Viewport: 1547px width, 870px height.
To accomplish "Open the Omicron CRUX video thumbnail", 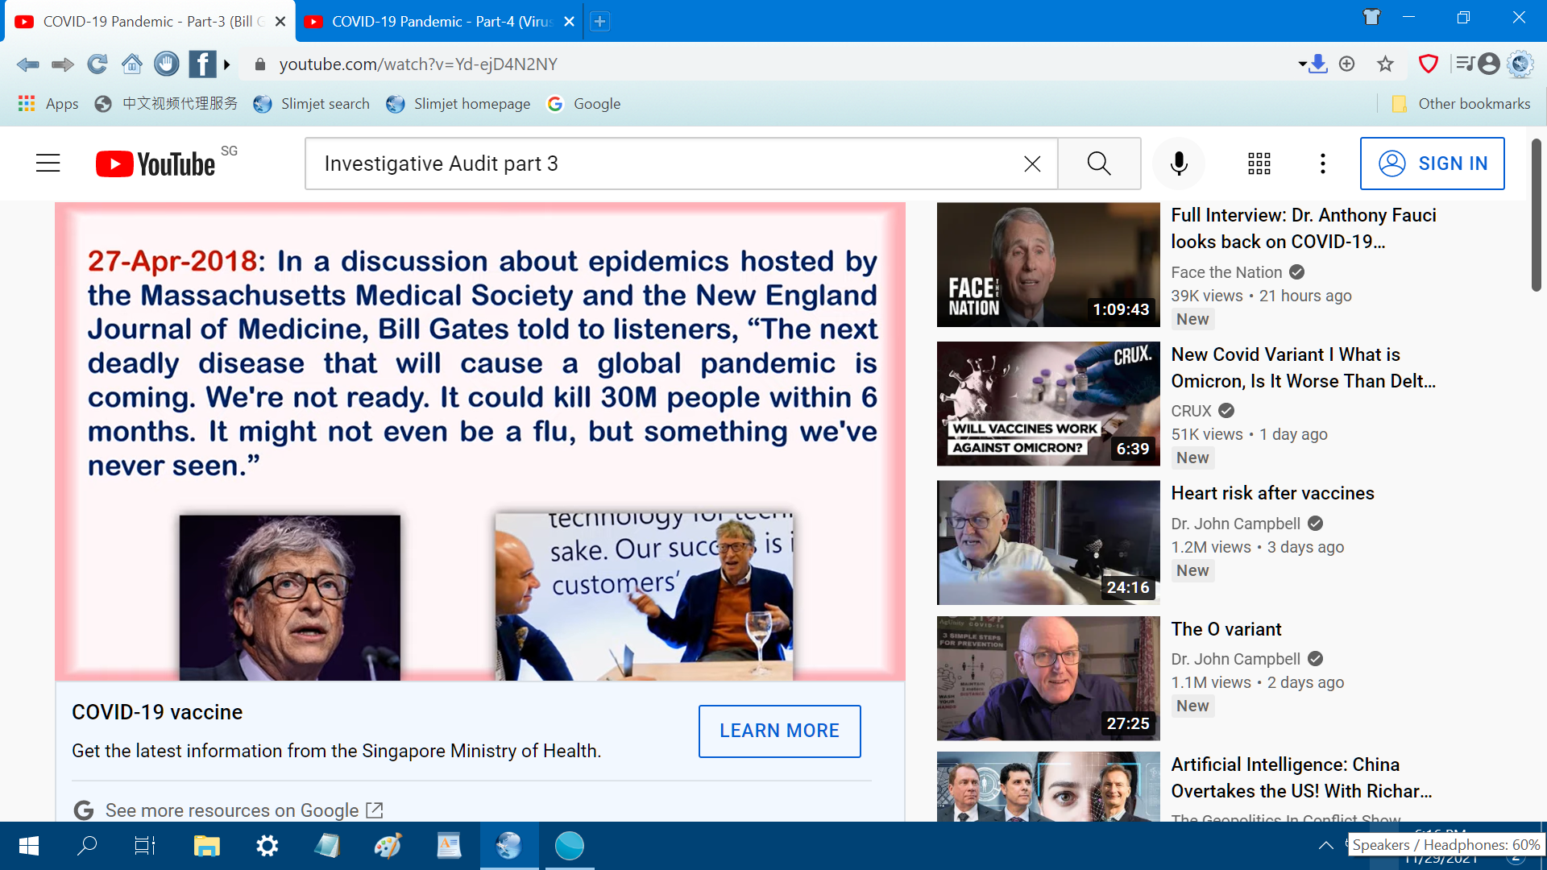I will (x=1048, y=404).
